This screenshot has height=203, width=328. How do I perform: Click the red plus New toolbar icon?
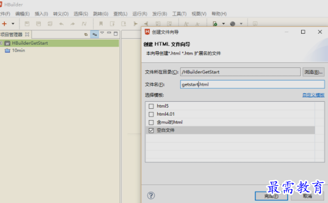click(x=4, y=23)
